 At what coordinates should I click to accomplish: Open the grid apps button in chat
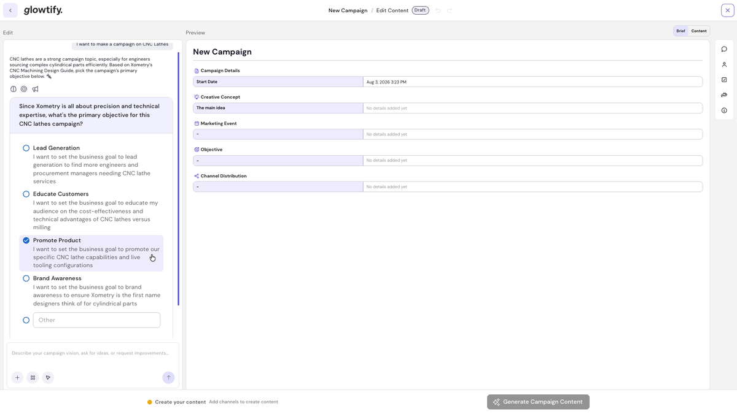[x=33, y=378]
